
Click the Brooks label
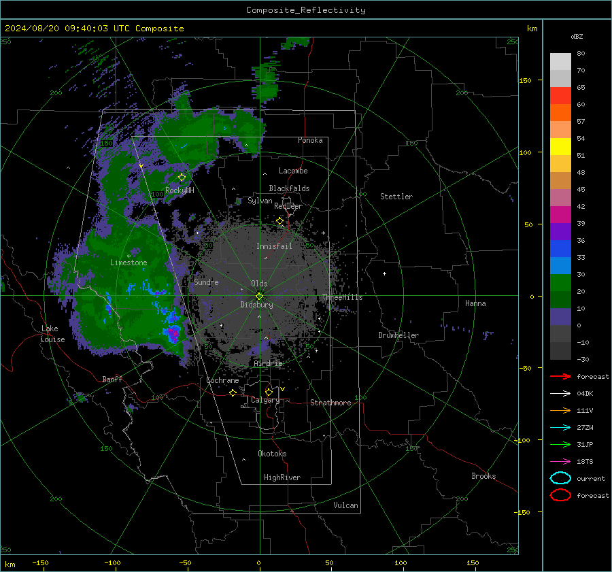click(x=483, y=476)
